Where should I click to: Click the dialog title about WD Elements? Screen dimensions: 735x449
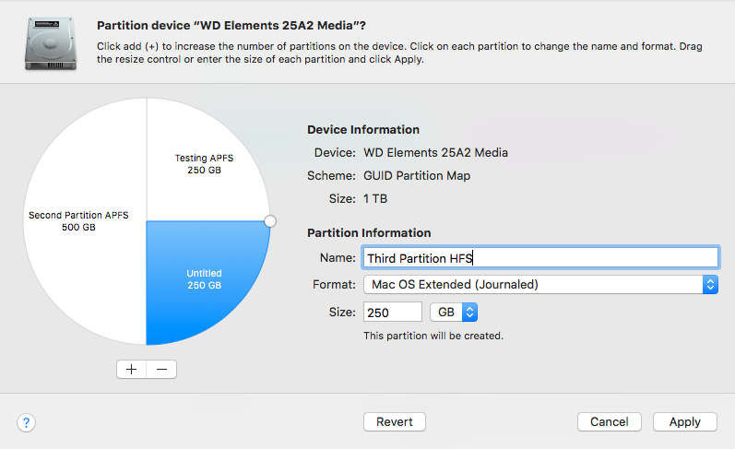pos(231,25)
